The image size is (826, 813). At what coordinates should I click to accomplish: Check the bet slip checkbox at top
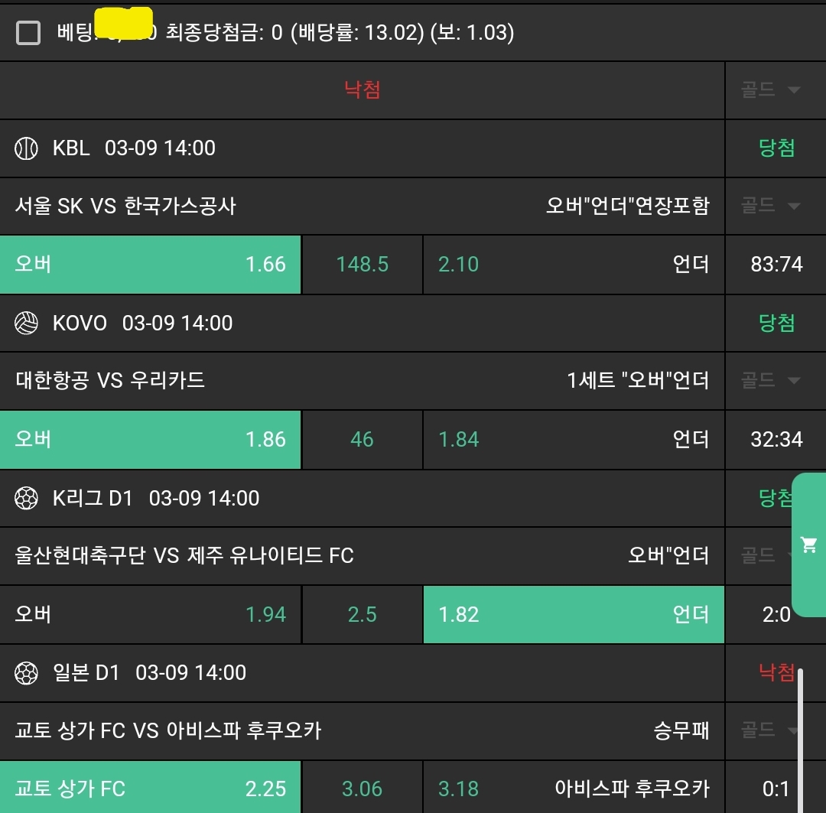point(28,33)
